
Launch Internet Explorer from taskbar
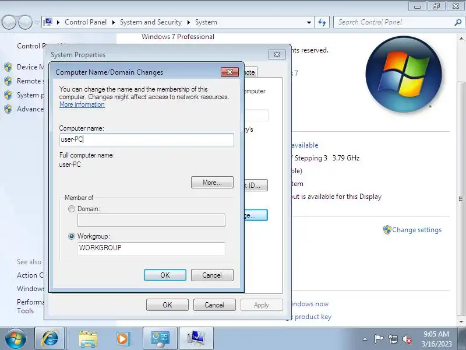[x=50, y=339]
